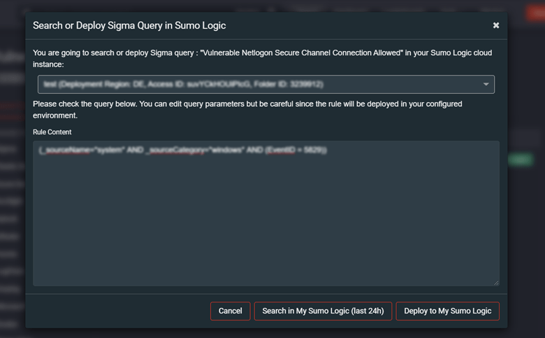This screenshot has width=545, height=338.
Task: Search in My Sumo Logic (last 24h)
Action: click(x=323, y=311)
